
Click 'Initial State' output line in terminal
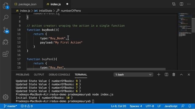(44, 98)
